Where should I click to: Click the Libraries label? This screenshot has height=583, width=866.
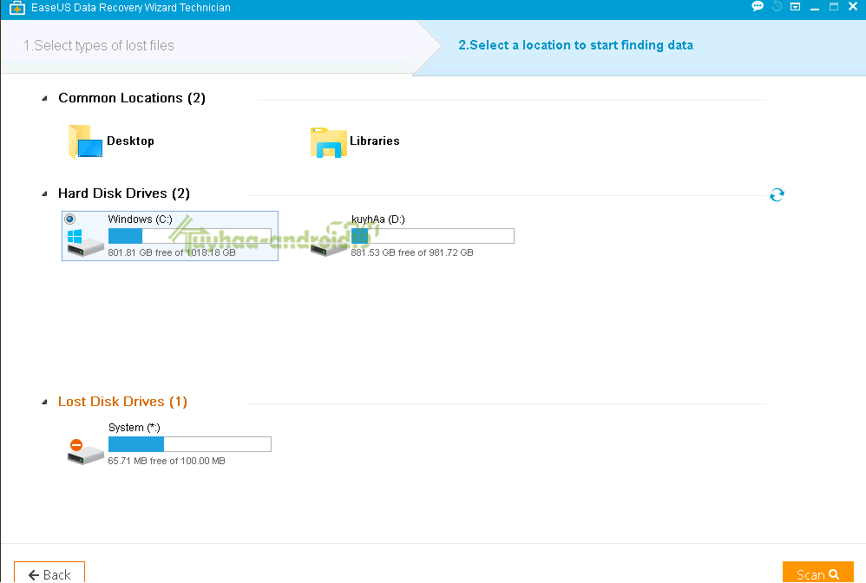[375, 141]
